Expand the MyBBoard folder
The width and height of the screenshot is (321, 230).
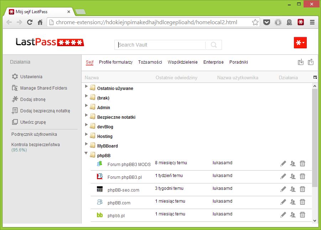86,144
